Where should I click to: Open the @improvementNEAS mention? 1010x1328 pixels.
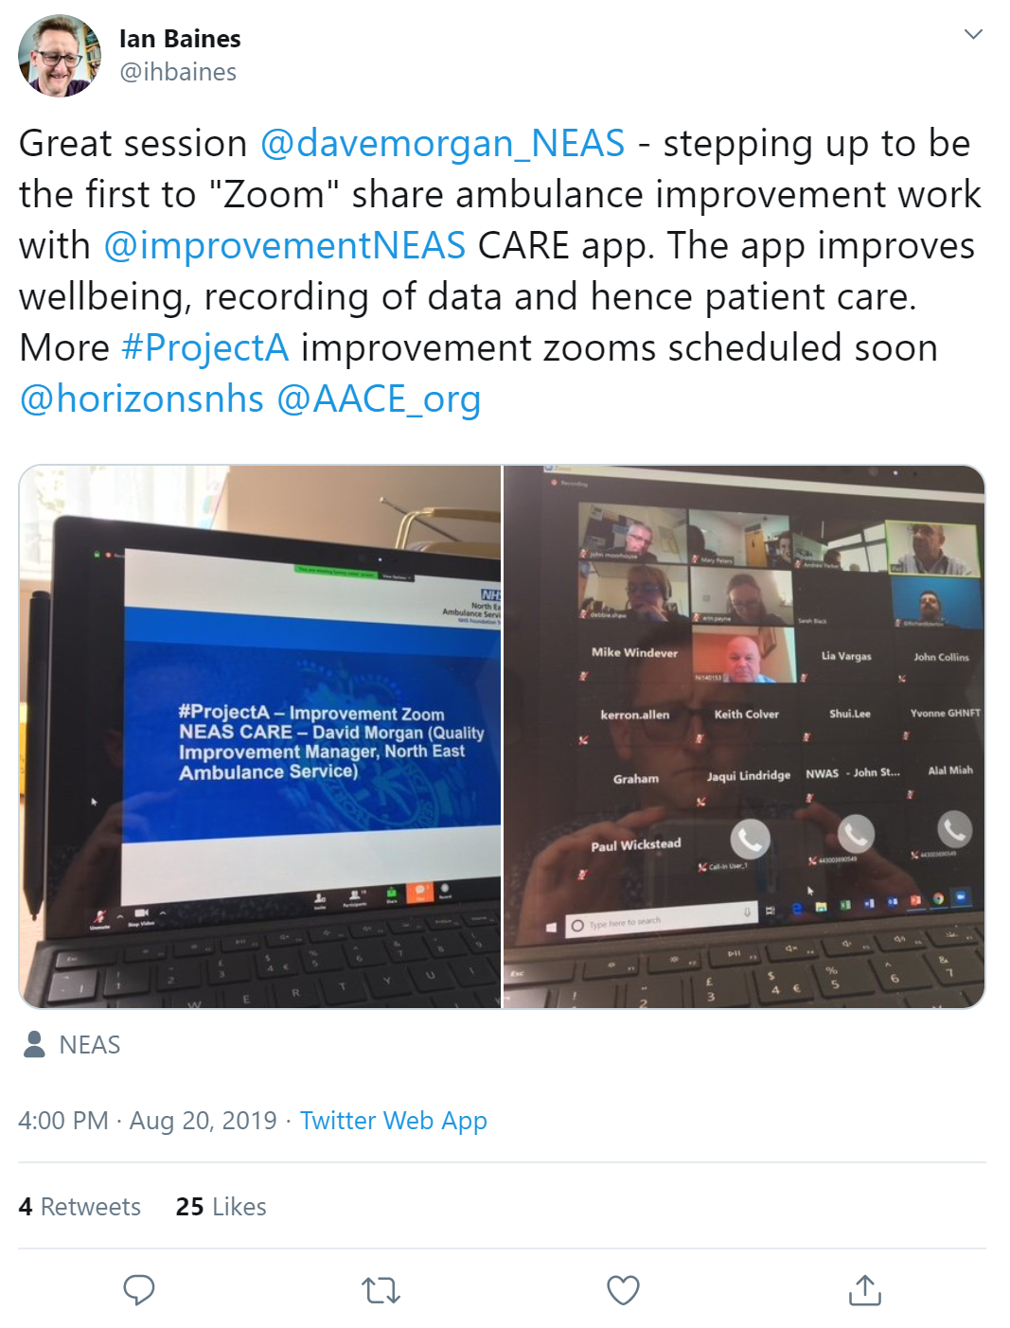point(284,245)
